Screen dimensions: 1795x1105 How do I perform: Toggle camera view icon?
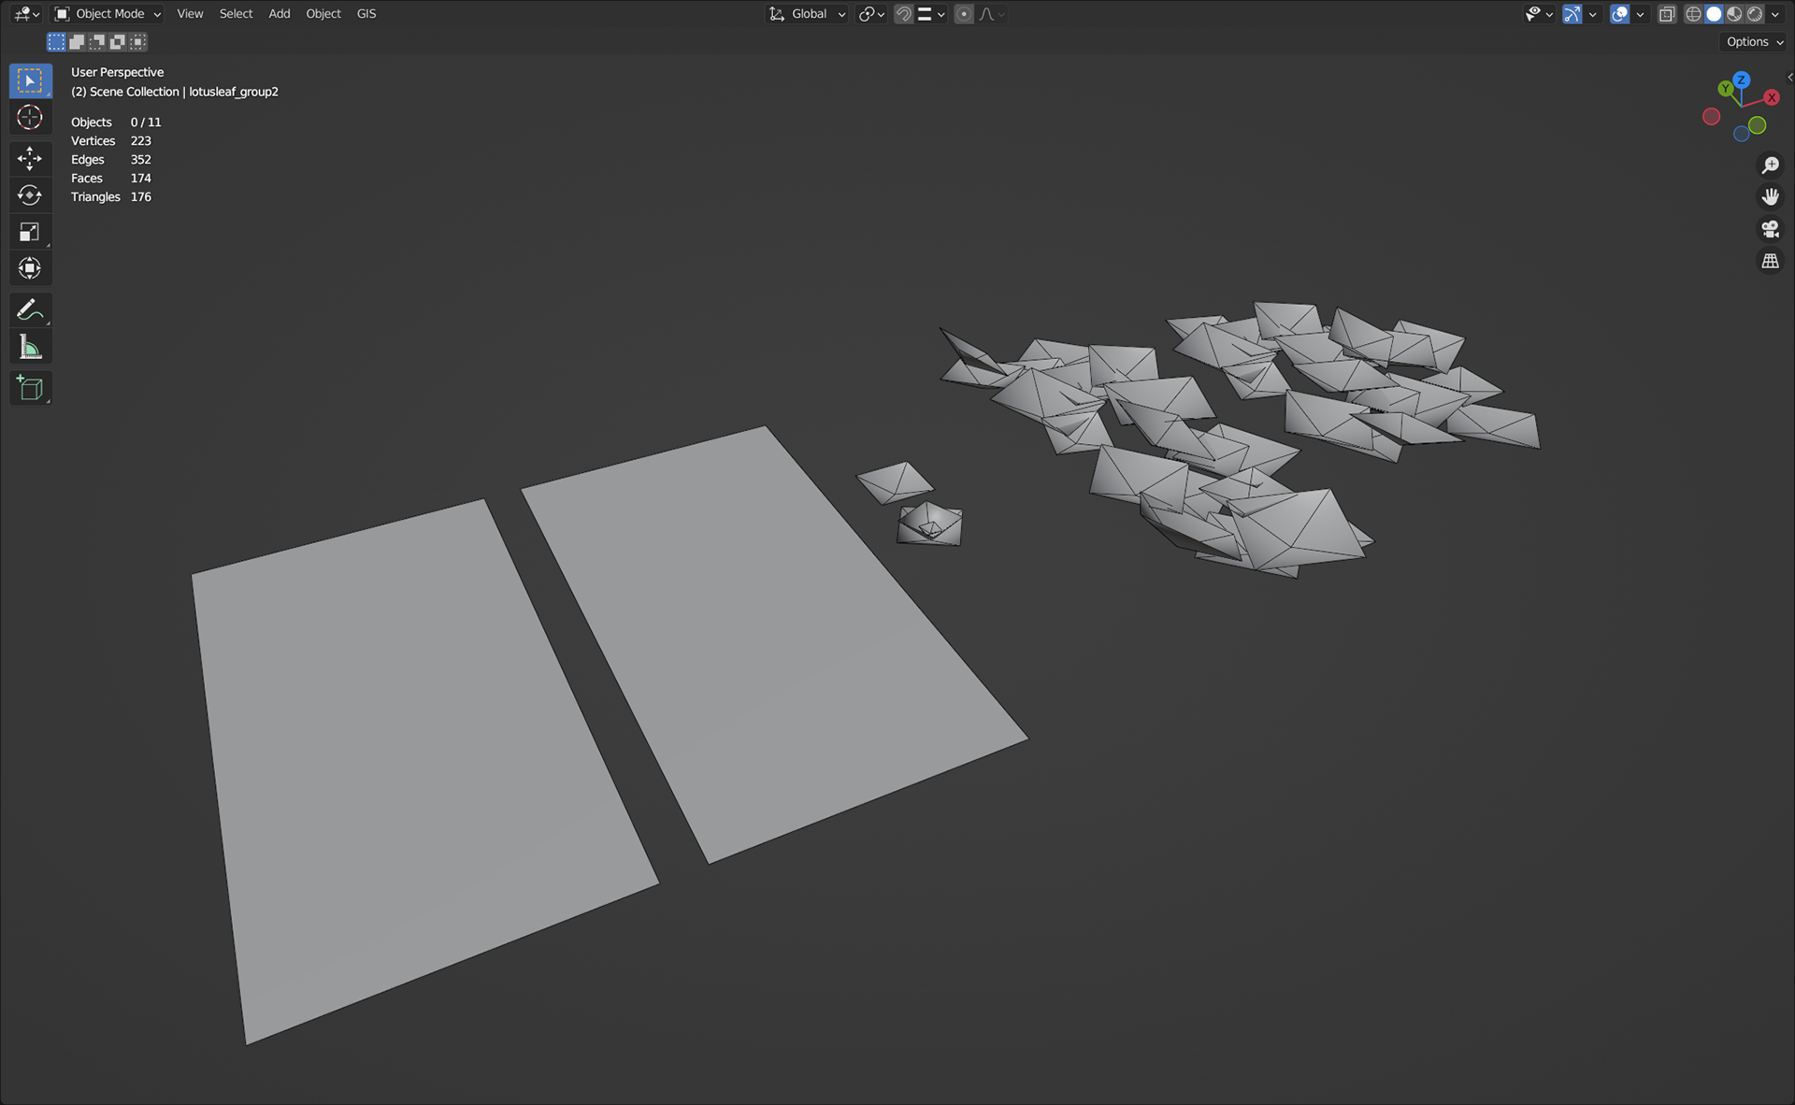[x=1770, y=229]
